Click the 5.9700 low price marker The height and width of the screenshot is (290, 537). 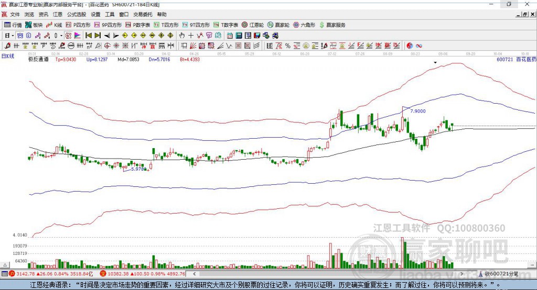tap(139, 169)
